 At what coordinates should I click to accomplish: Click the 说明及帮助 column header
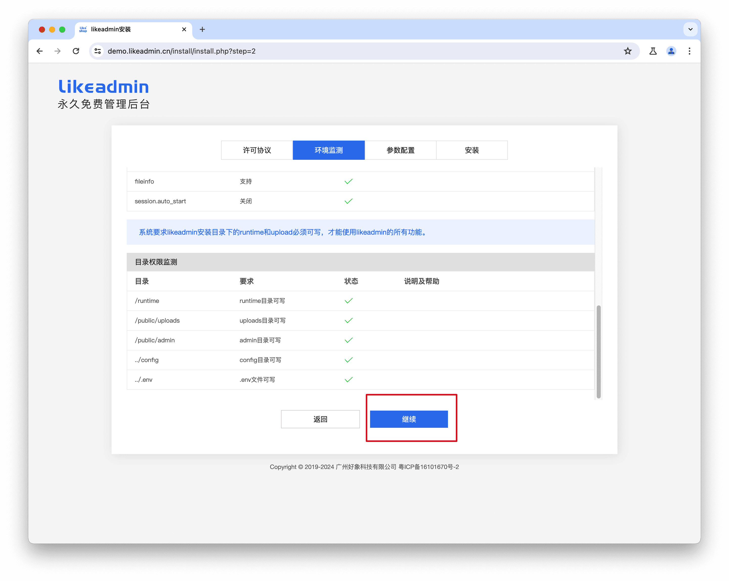click(x=422, y=281)
